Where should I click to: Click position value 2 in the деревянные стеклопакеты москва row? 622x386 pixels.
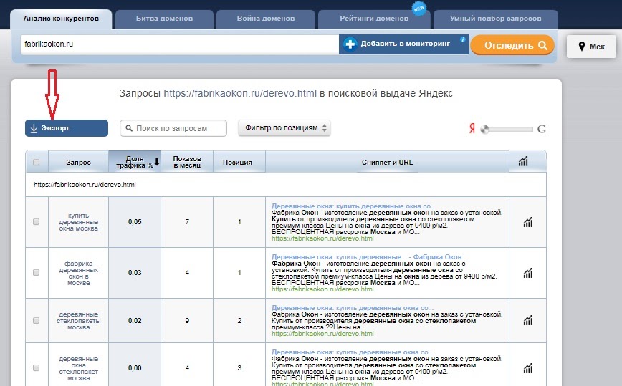(239, 321)
